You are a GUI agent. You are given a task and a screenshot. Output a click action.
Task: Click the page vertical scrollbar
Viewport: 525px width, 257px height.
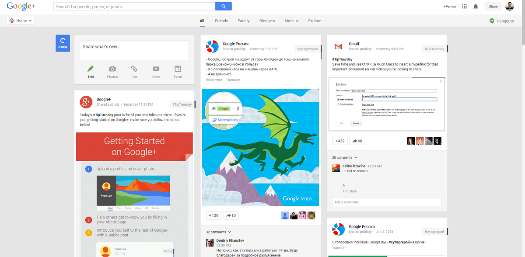tap(523, 23)
